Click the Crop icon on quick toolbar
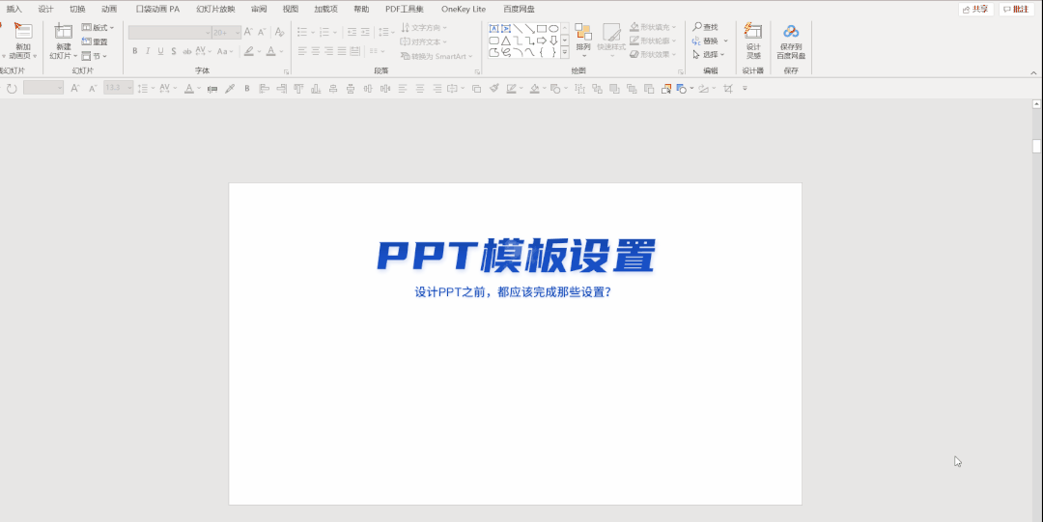Image resolution: width=1043 pixels, height=522 pixels. (x=728, y=88)
